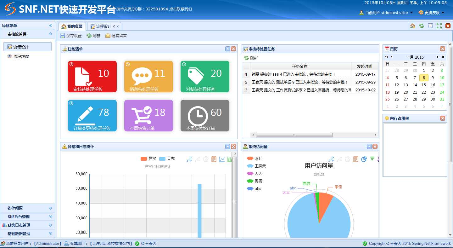
Task: Open the purple 本周销售订单 tile
Action: click(148, 116)
